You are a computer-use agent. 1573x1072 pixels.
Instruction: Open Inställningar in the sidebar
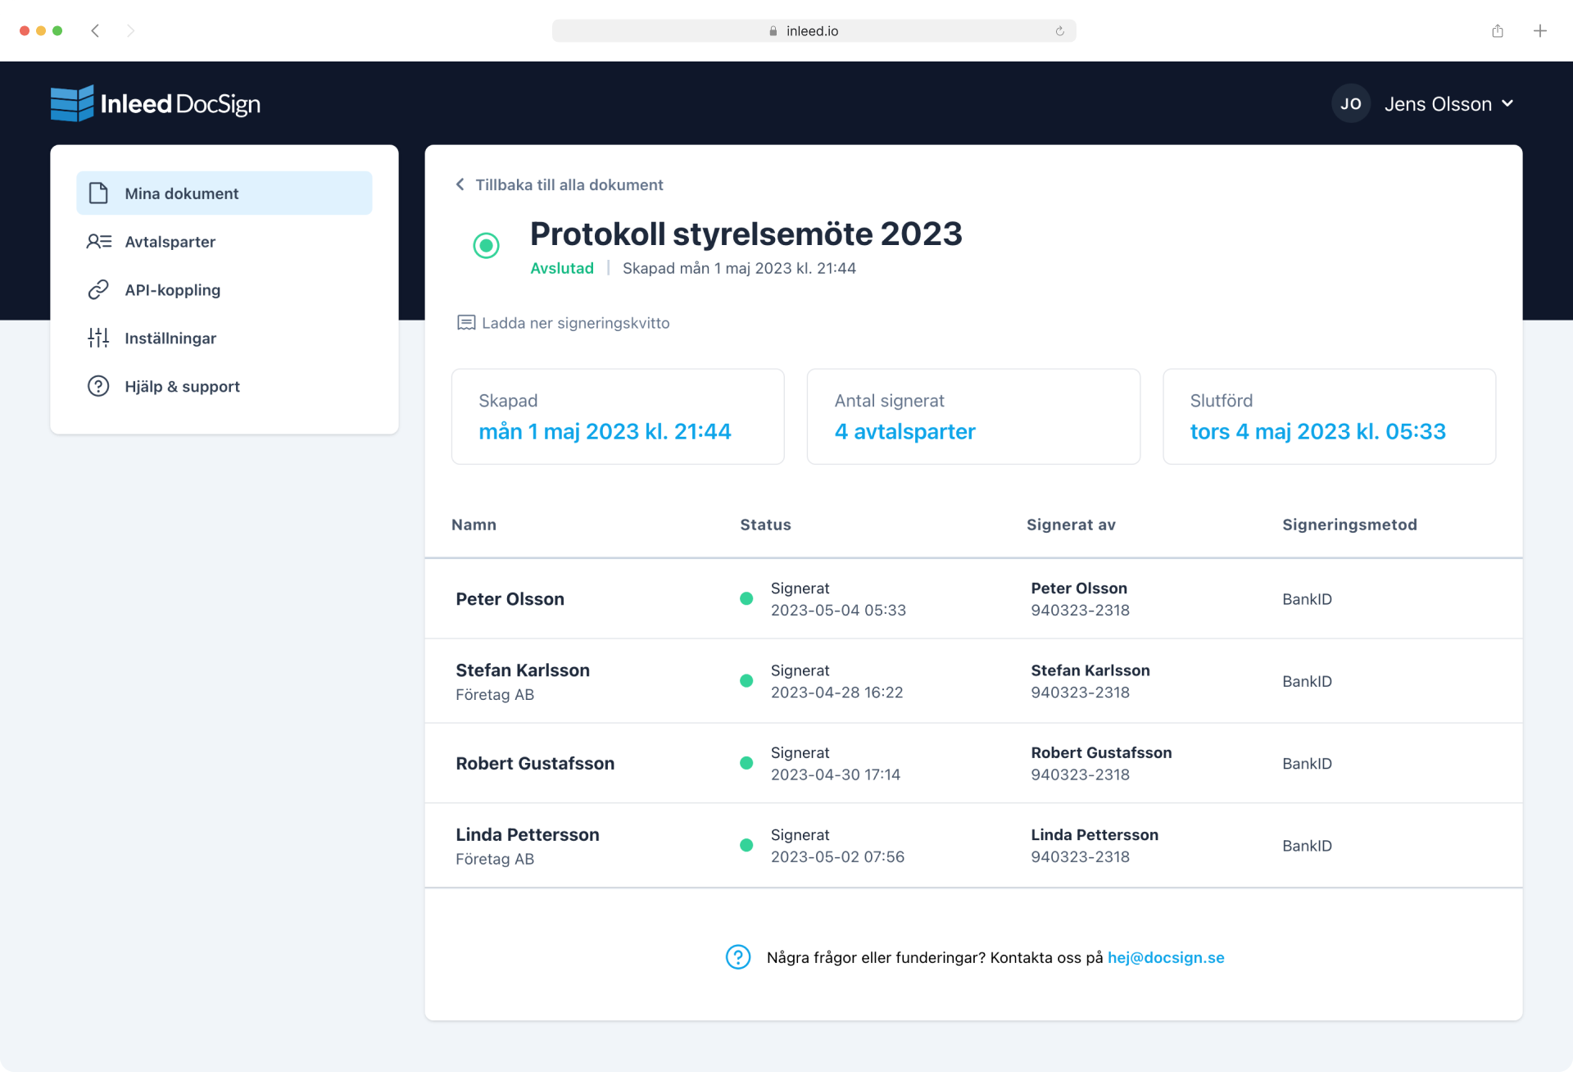tap(170, 338)
